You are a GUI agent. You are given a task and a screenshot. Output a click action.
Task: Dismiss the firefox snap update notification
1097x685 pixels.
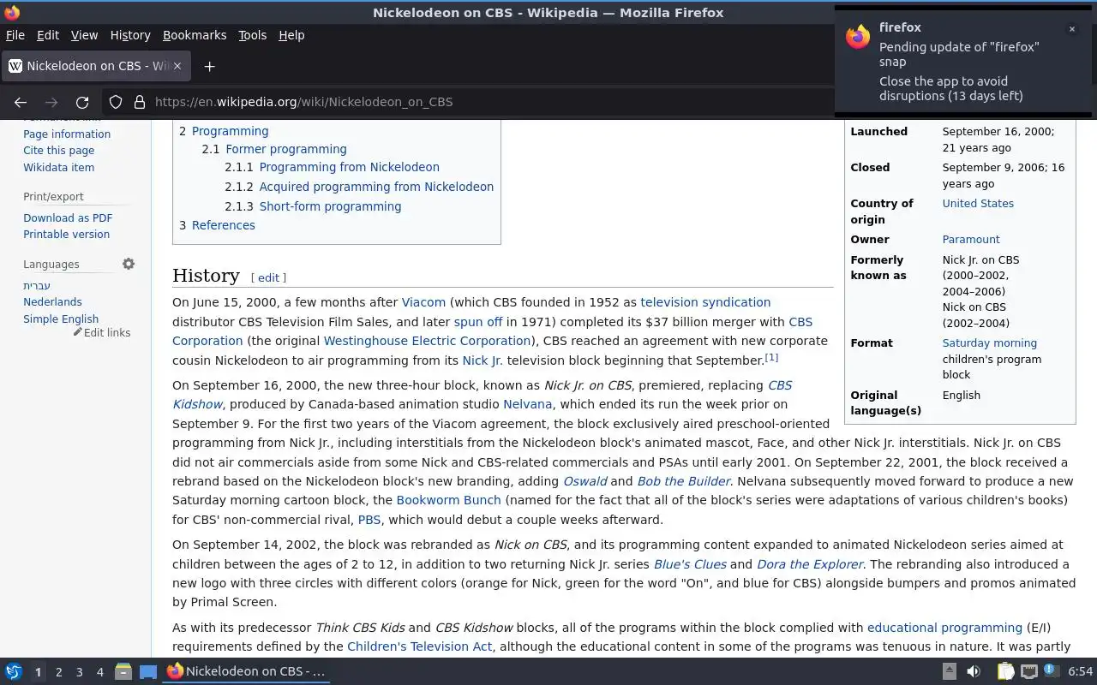click(1071, 29)
